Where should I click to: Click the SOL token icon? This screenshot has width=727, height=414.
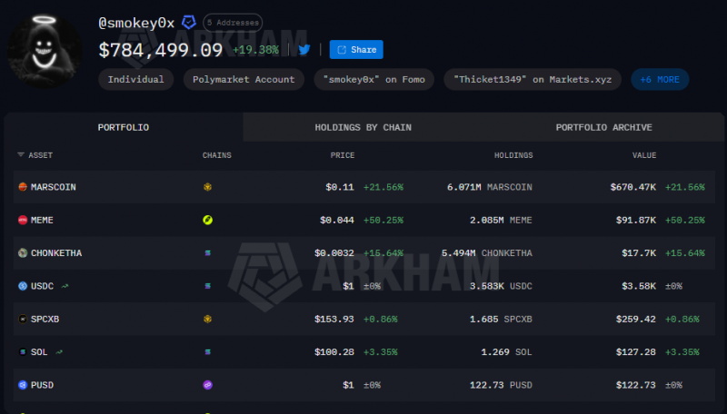click(x=22, y=352)
